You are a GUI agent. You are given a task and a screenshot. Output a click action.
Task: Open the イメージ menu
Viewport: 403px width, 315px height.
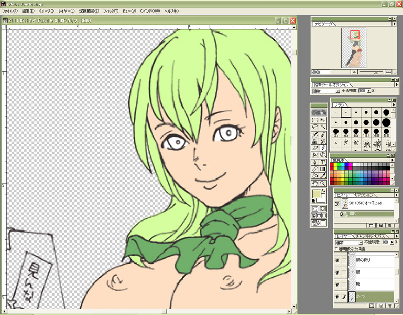pyautogui.click(x=46, y=11)
